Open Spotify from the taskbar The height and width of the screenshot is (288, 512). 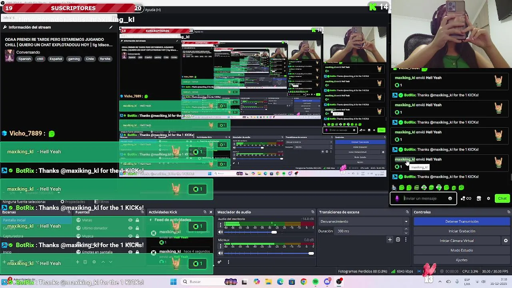pos(316,282)
